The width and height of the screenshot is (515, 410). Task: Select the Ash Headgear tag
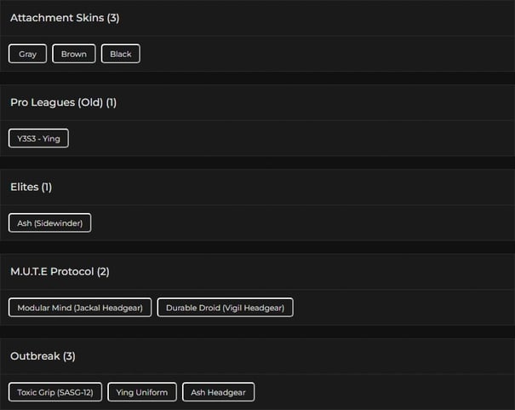[x=218, y=392]
